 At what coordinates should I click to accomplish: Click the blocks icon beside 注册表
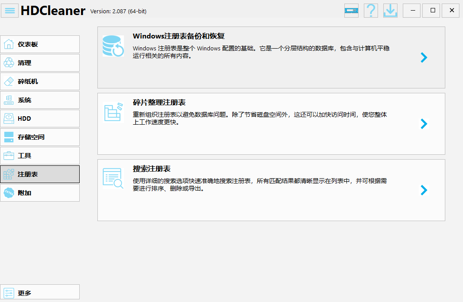point(9,174)
